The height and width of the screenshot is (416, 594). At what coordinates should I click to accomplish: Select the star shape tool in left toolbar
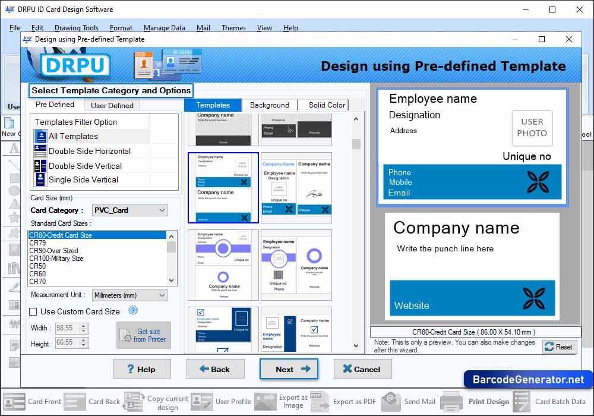pos(14,218)
